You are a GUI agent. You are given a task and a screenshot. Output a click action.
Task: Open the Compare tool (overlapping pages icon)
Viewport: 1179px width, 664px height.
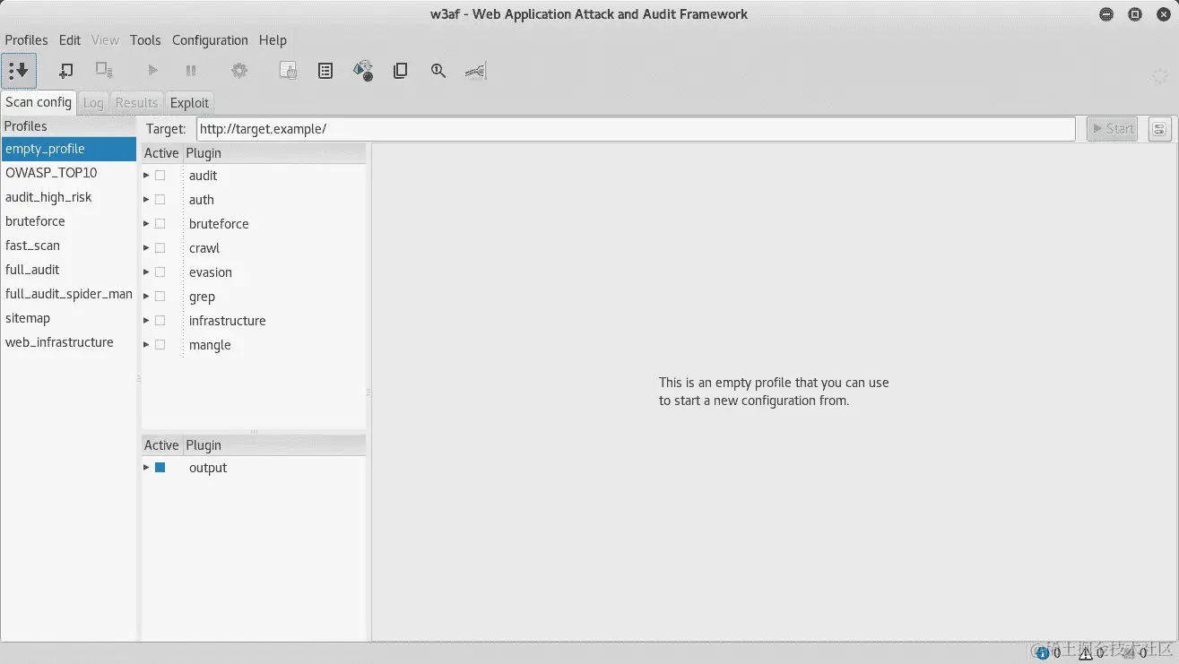click(x=401, y=71)
